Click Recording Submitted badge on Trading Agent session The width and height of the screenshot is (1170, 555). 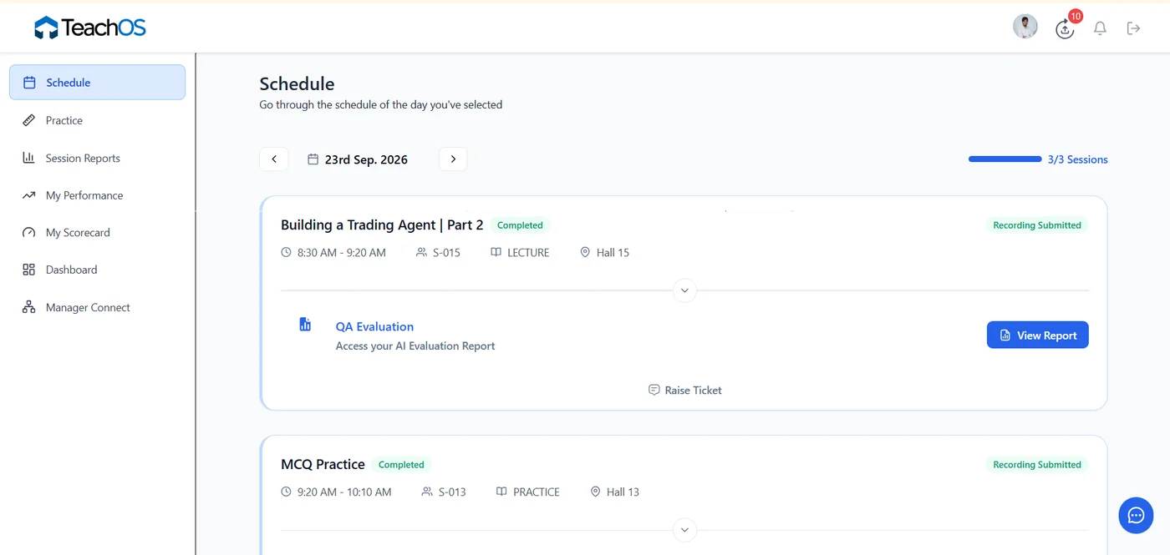[x=1037, y=225]
